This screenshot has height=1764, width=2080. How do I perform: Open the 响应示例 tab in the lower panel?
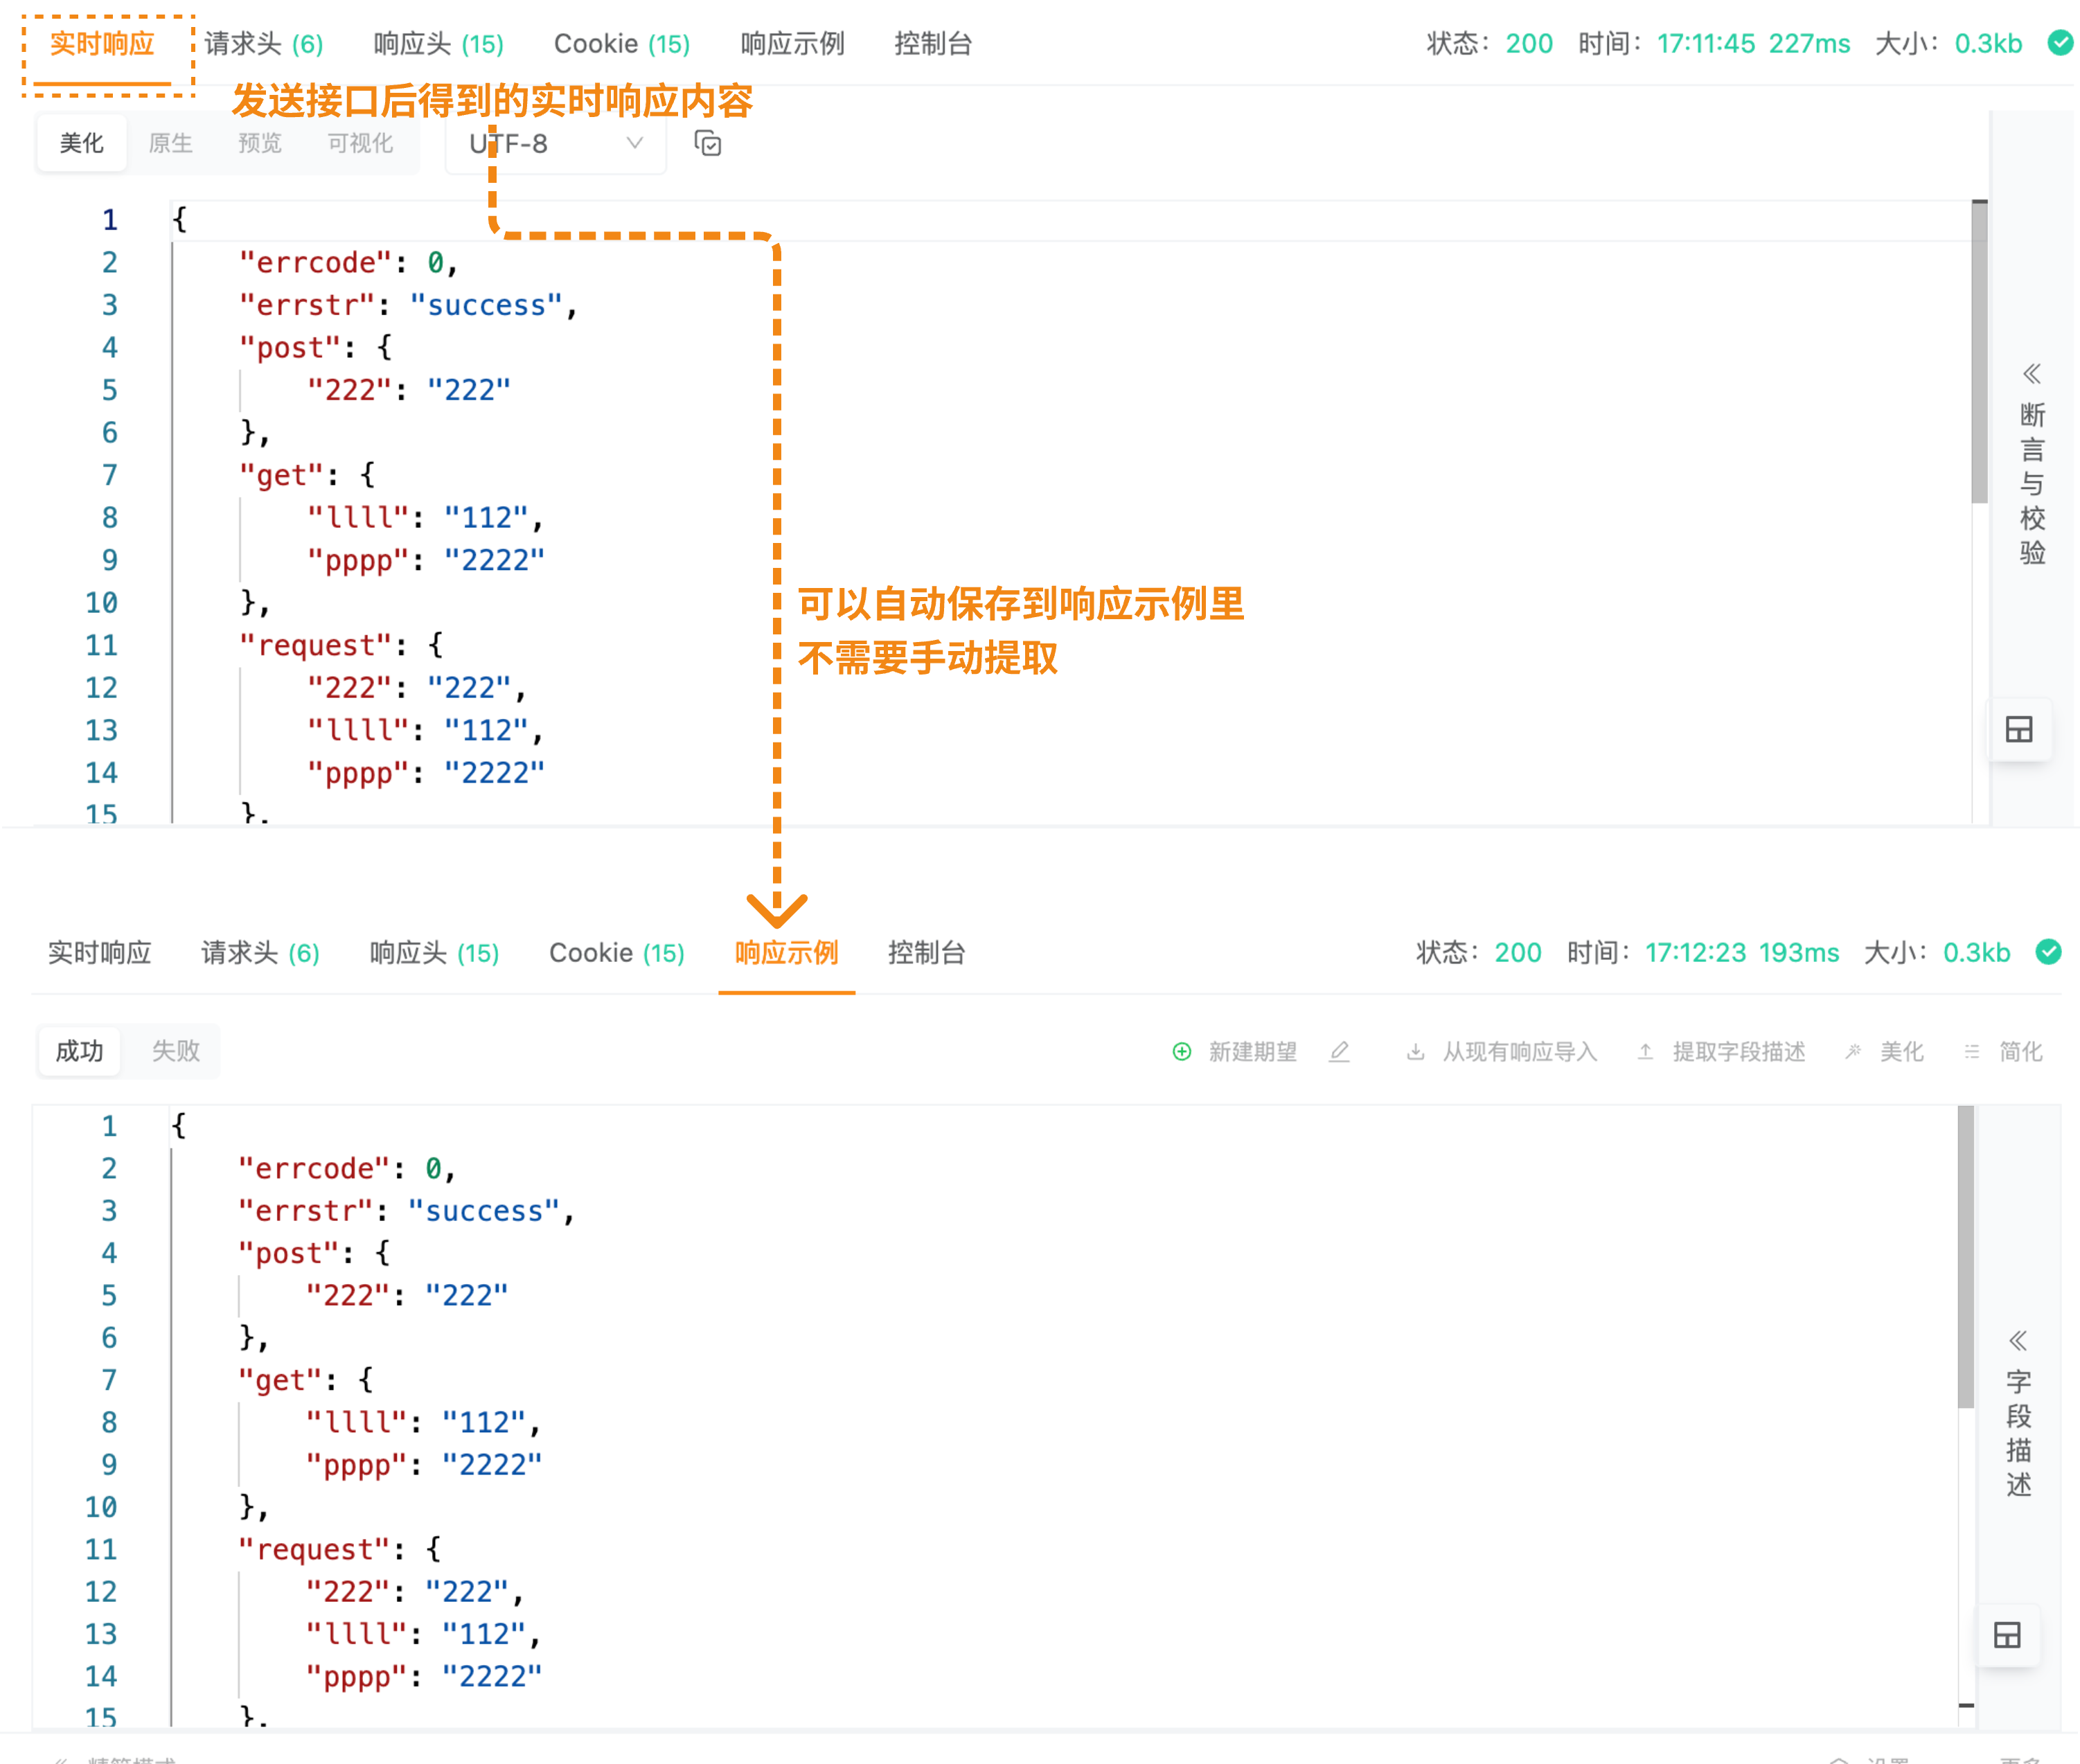[x=787, y=953]
